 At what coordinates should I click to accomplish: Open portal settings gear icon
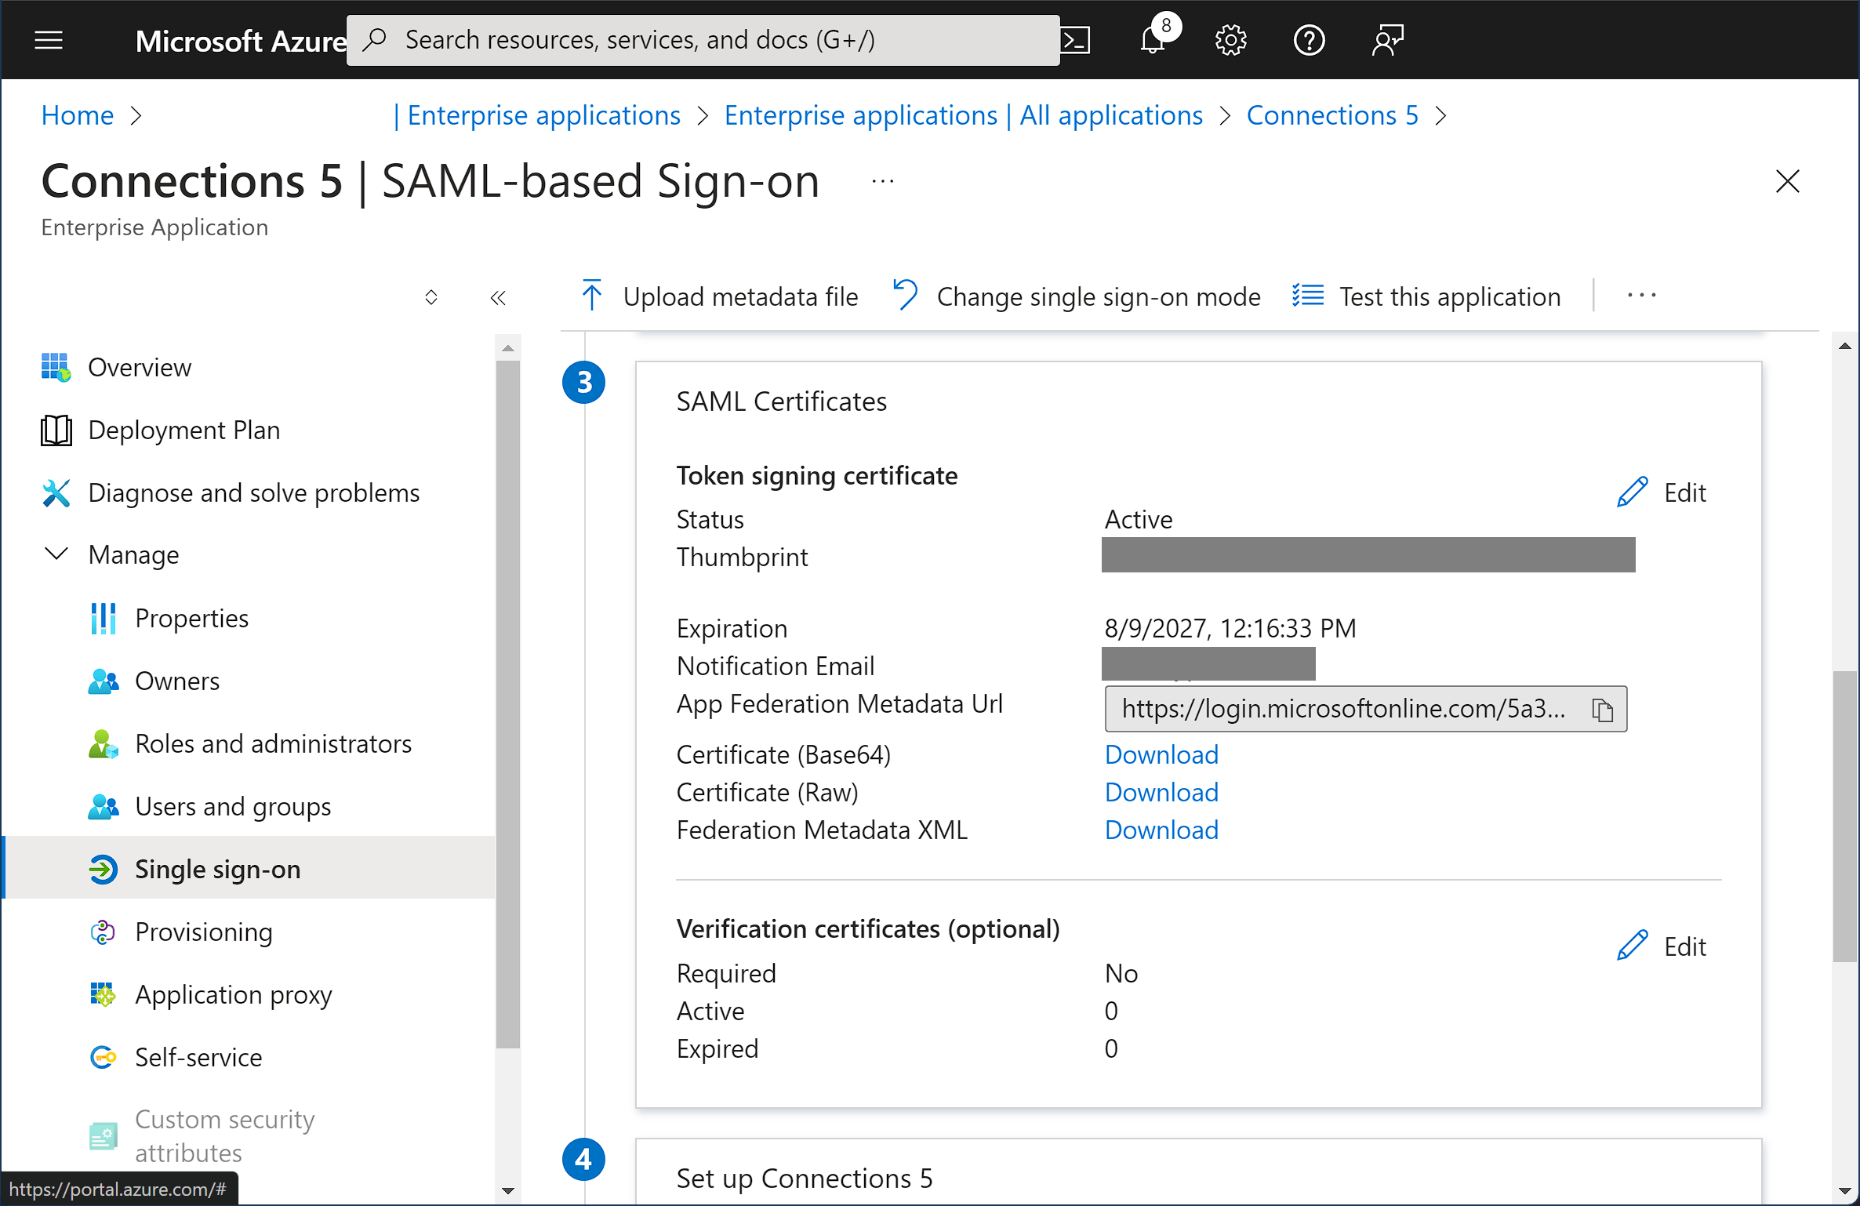click(1230, 40)
